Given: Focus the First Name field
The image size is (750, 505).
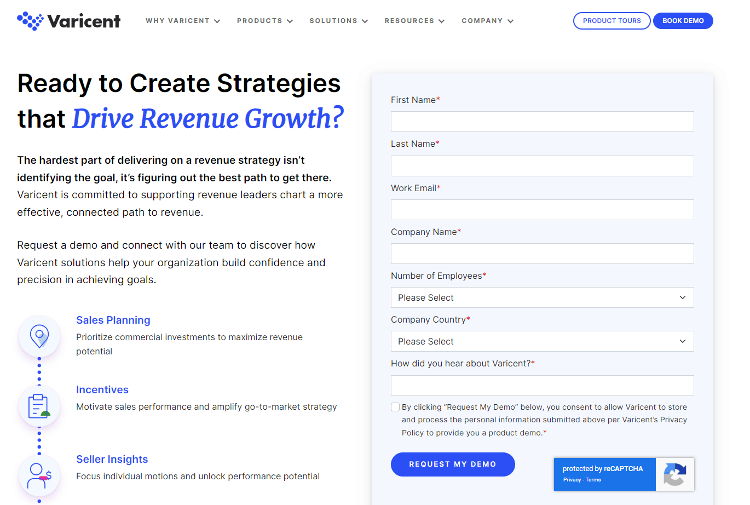Looking at the screenshot, I should [542, 122].
